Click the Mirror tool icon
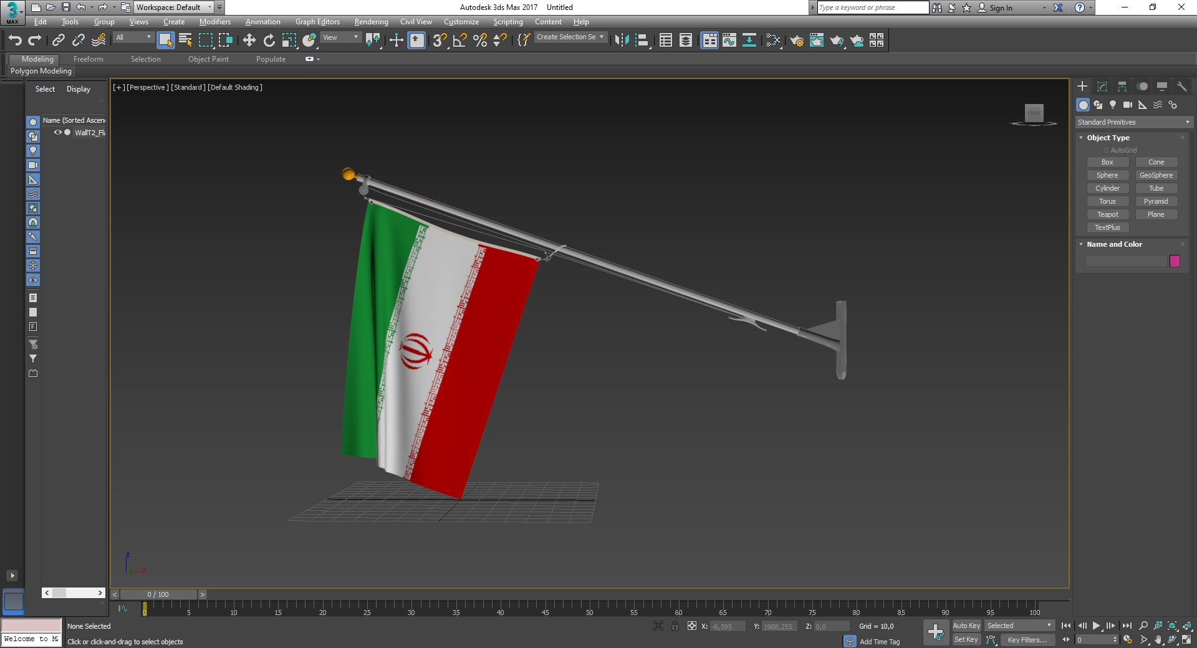Screen dimensions: 1197x648 [x=622, y=40]
